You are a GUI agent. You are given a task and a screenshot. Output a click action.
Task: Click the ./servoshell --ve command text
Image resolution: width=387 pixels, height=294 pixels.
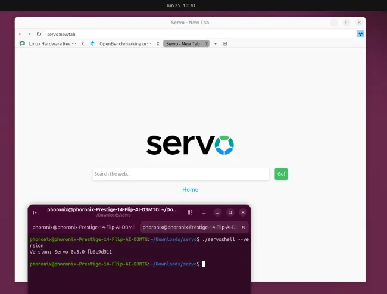click(225, 239)
